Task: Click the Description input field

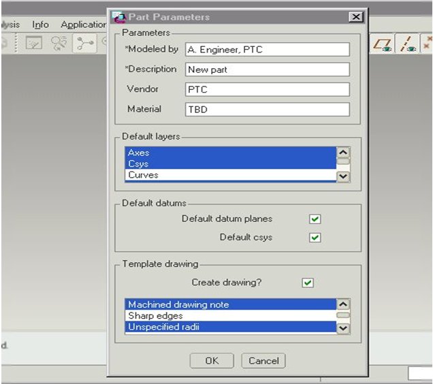Action: (x=268, y=69)
